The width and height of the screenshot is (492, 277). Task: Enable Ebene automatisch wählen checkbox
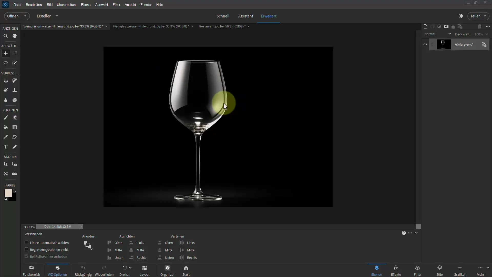[x=26, y=242]
